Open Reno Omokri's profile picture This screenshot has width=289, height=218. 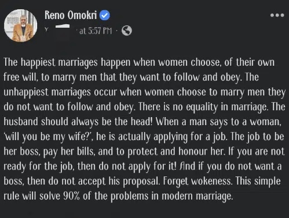pyautogui.click(x=20, y=25)
